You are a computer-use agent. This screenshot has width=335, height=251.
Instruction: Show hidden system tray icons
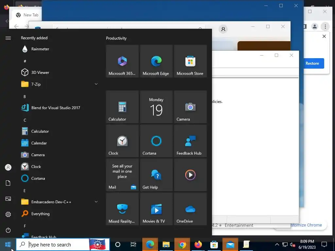point(277,244)
